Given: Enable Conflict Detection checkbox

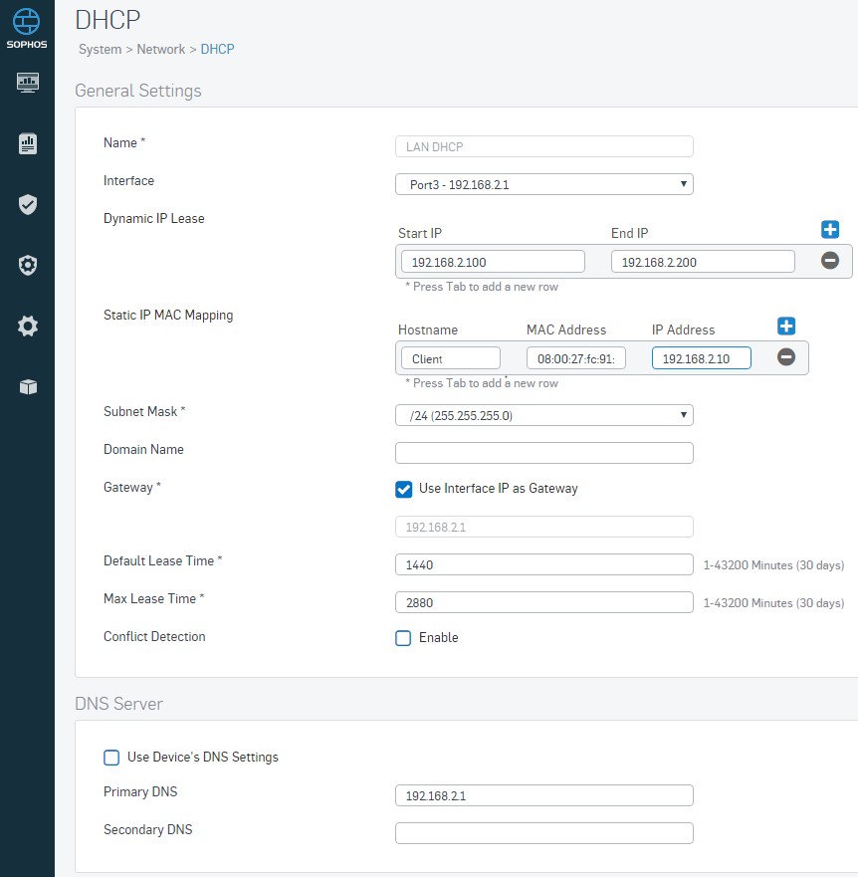Looking at the screenshot, I should (403, 638).
